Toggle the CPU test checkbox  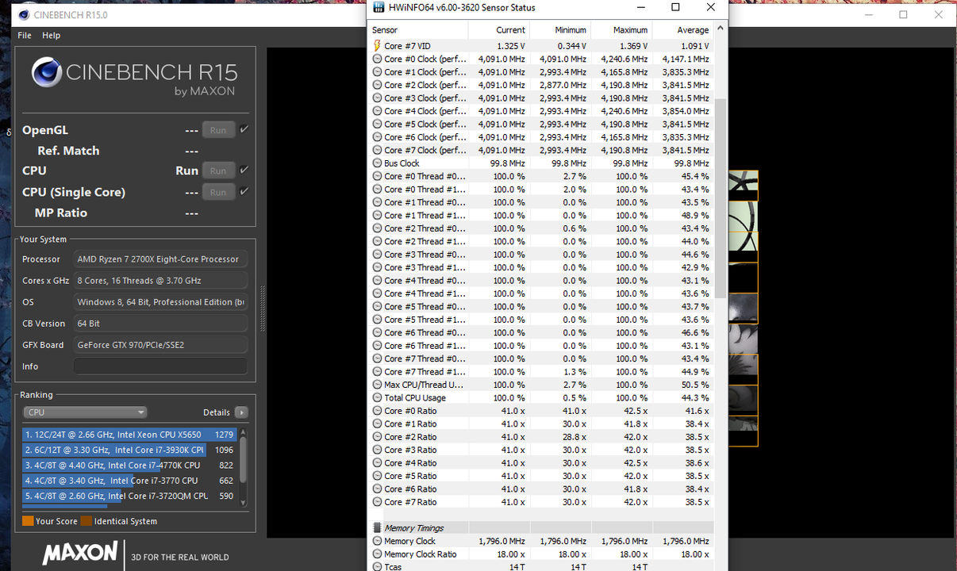pyautogui.click(x=244, y=170)
